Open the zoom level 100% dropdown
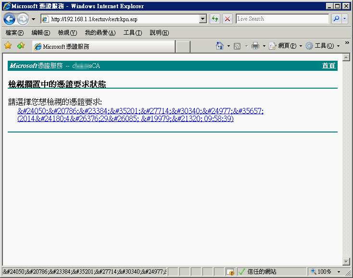Screen dimensions: 353x278 tap(338, 272)
